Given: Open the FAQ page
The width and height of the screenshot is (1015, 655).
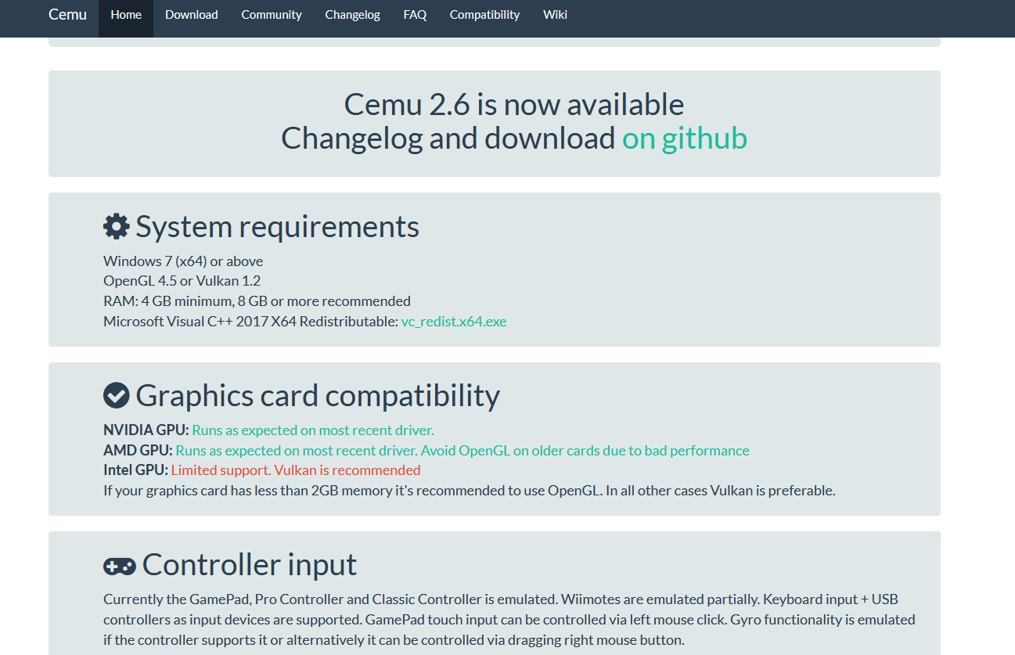Looking at the screenshot, I should pos(415,15).
